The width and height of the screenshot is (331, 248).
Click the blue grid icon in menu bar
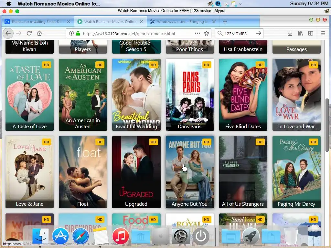pyautogui.click(x=218, y=4)
